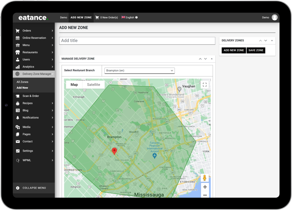Click the help question mark beside English
Screen dimensions: 292x210
(x=136, y=17)
